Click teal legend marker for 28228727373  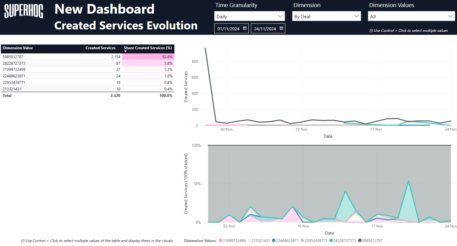(331, 241)
